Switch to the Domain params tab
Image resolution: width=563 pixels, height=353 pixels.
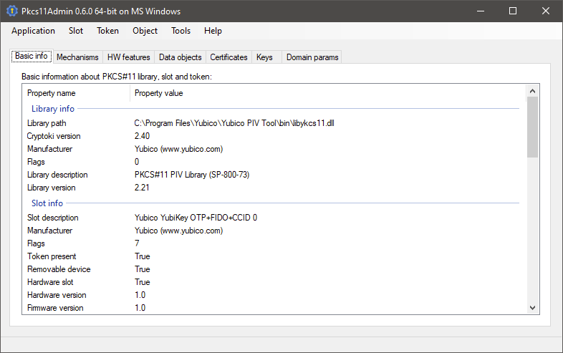[x=312, y=57]
